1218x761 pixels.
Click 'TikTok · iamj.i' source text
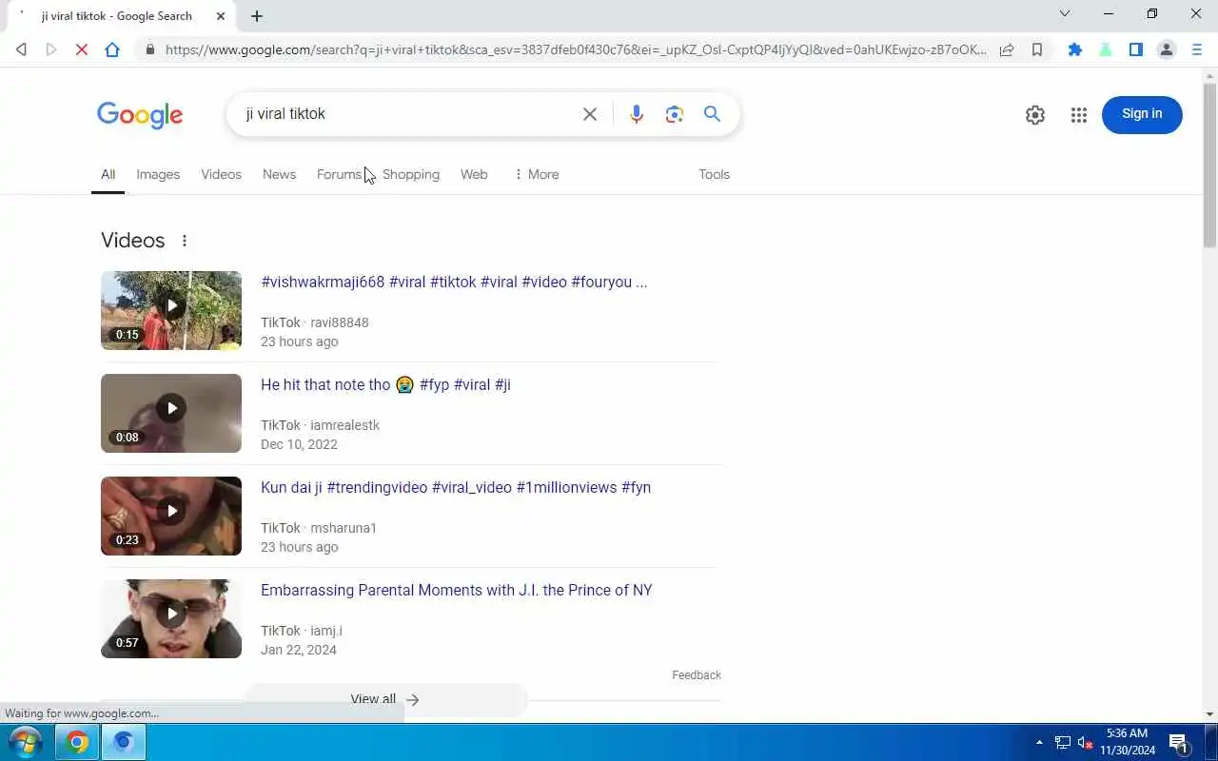(x=302, y=631)
